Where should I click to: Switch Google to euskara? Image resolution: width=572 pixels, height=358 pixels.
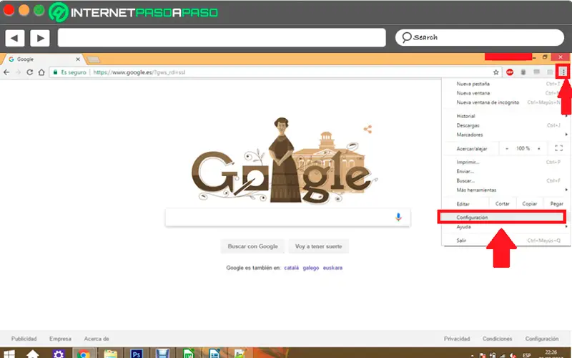coord(332,268)
